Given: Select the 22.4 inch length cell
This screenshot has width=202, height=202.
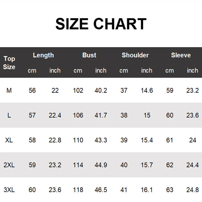Looking at the screenshot, I should [x=55, y=115].
